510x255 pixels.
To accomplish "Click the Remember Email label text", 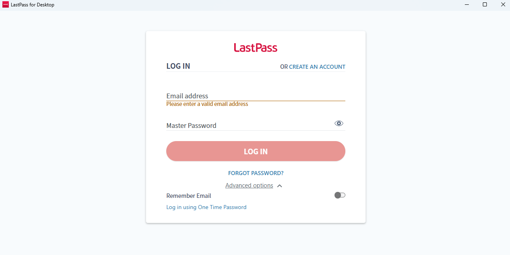I will pyautogui.click(x=189, y=195).
